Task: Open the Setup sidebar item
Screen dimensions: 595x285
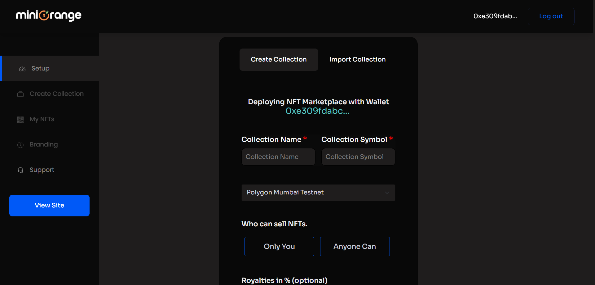Action: click(50, 68)
